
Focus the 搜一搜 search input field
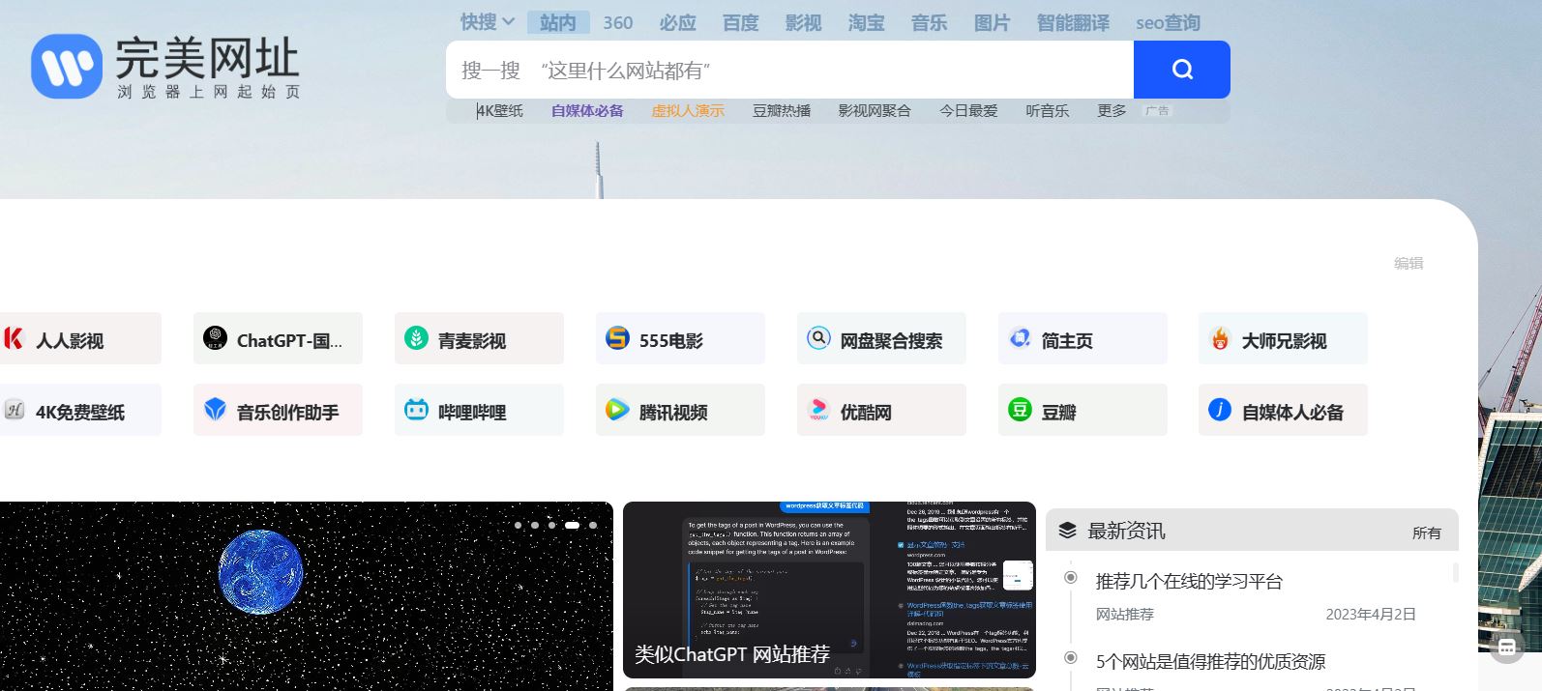789,70
